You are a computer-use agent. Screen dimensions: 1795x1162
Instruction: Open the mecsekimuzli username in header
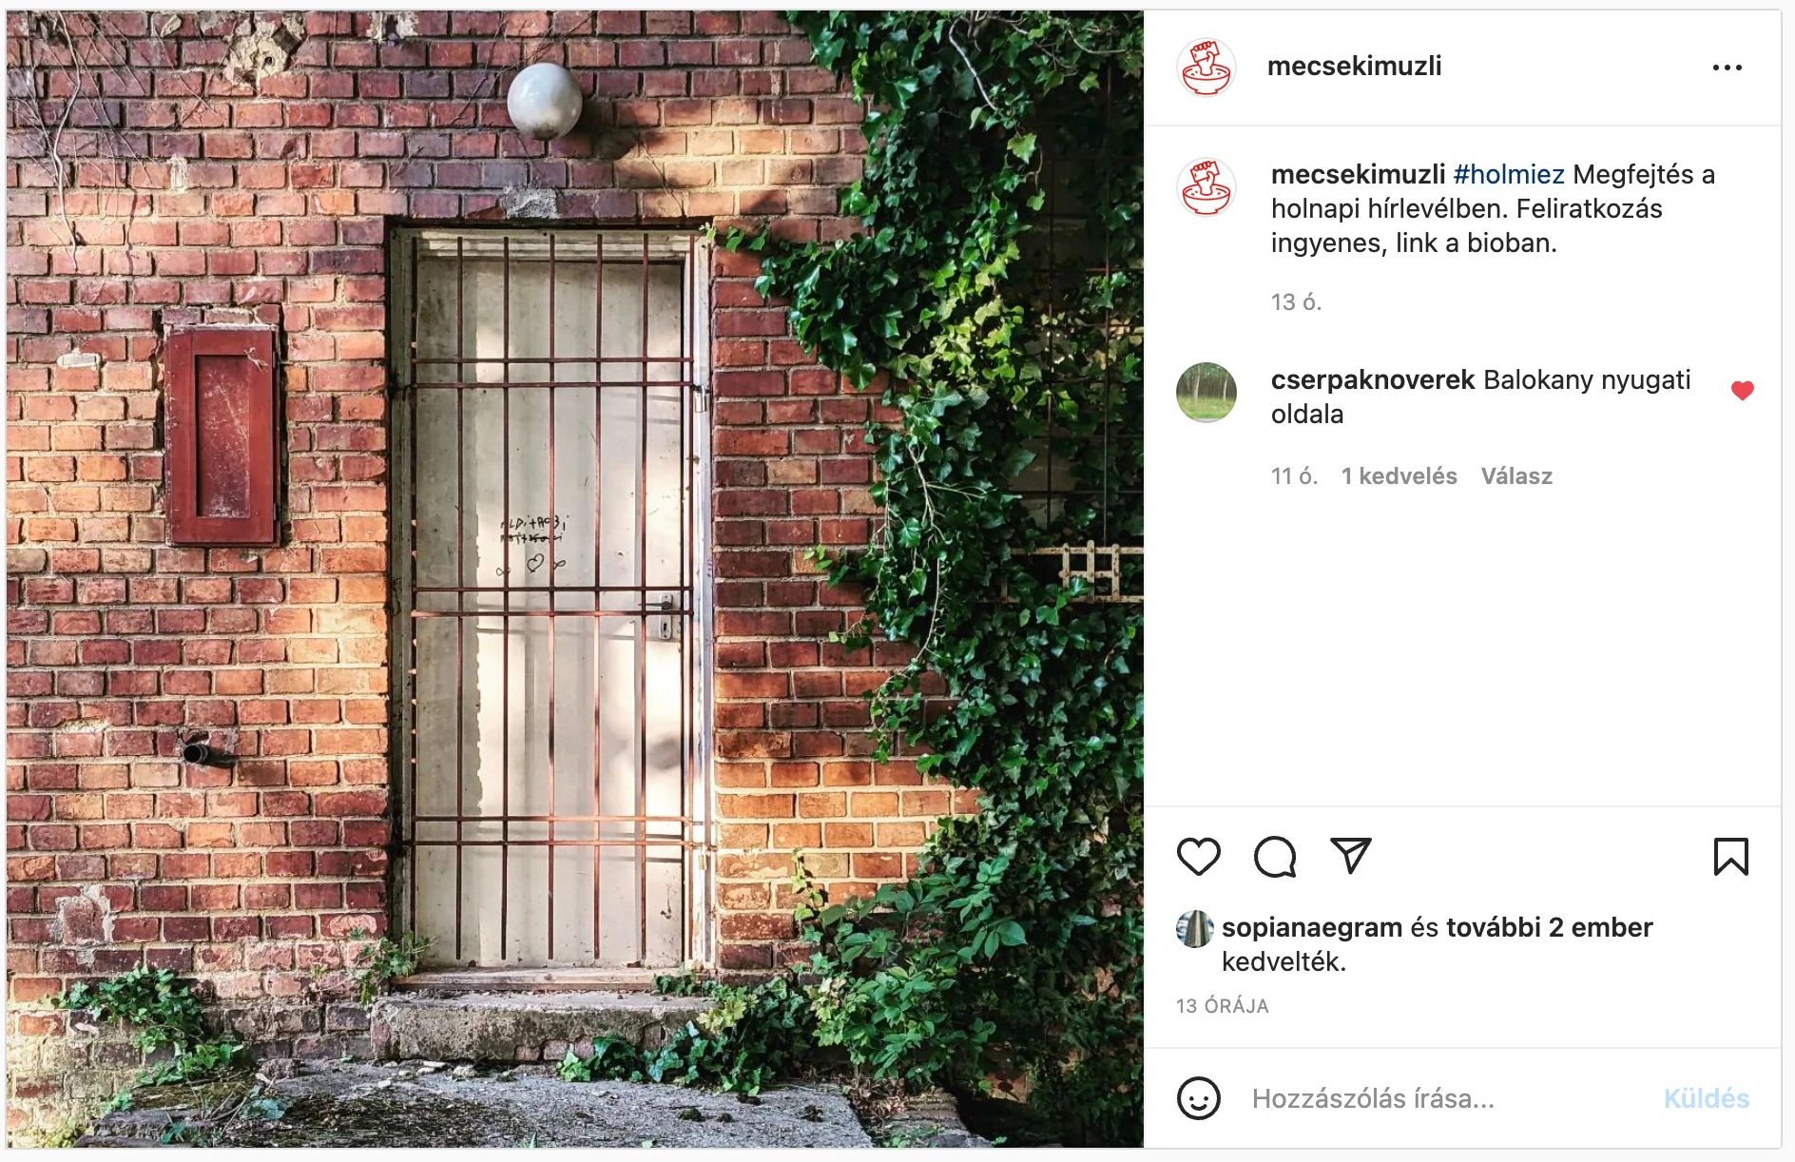point(1354,67)
